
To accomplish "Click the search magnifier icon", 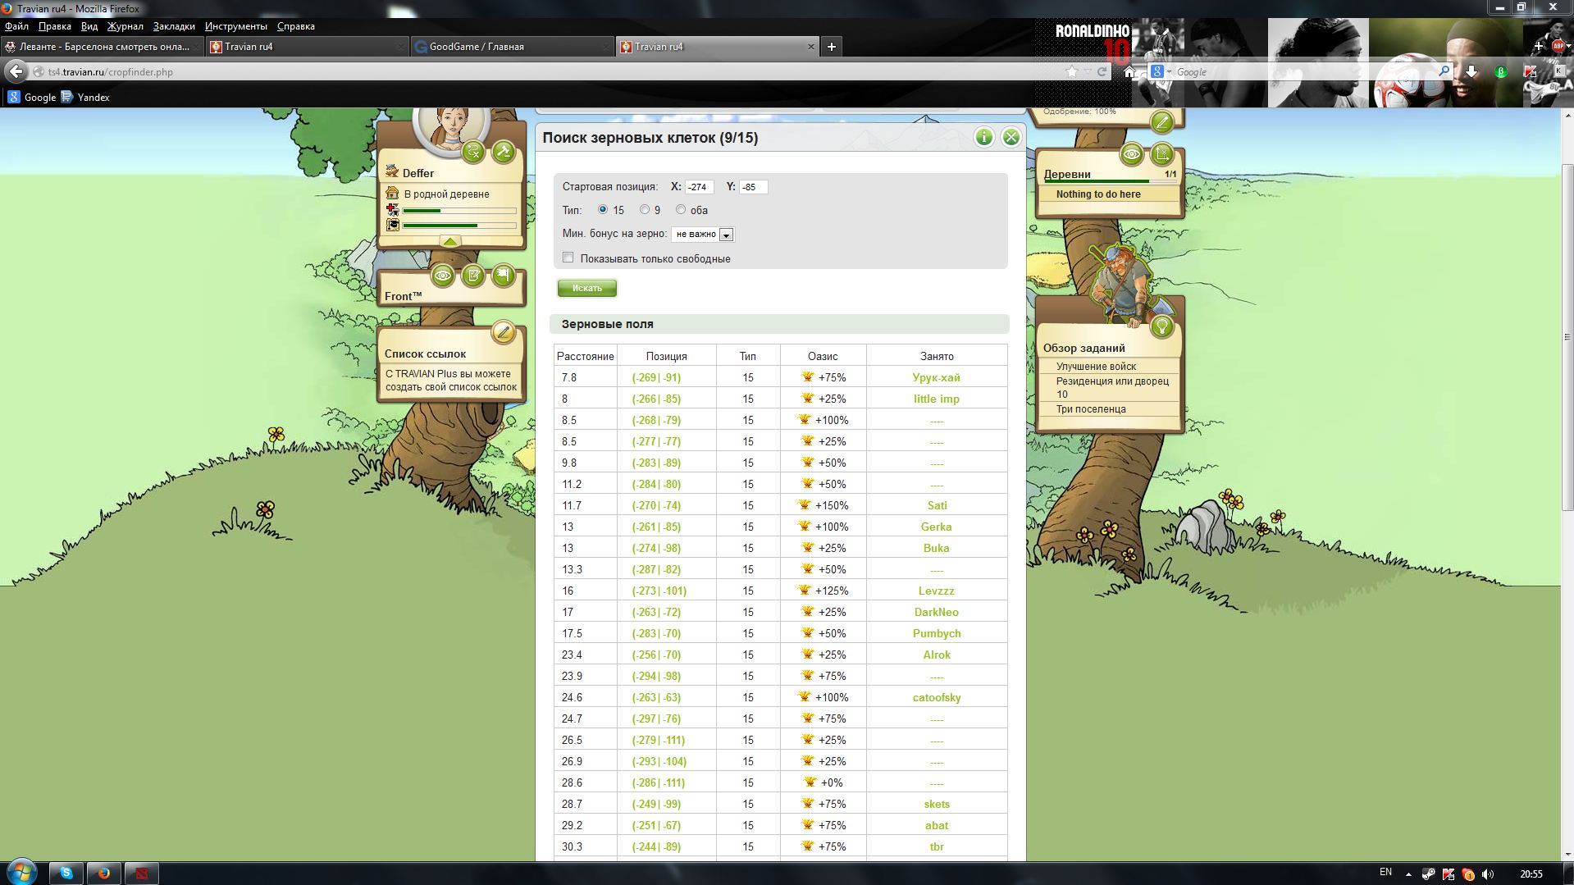I will click(x=1444, y=72).
